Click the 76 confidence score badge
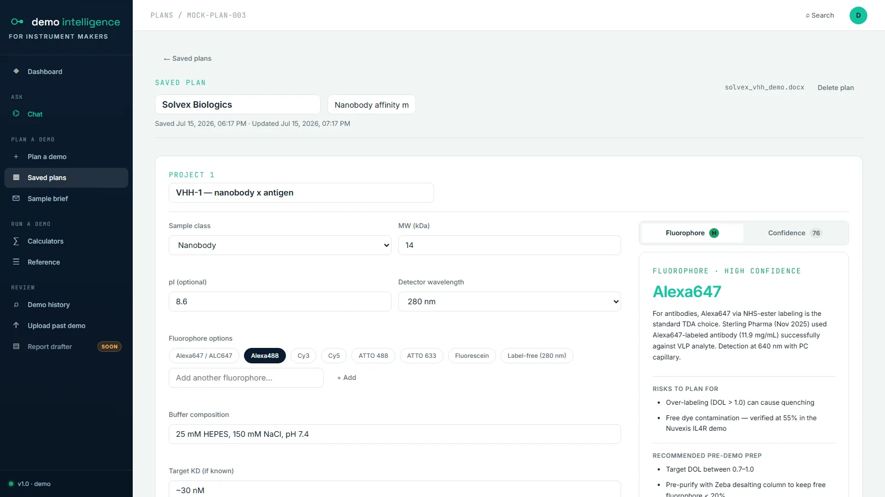 tap(816, 233)
